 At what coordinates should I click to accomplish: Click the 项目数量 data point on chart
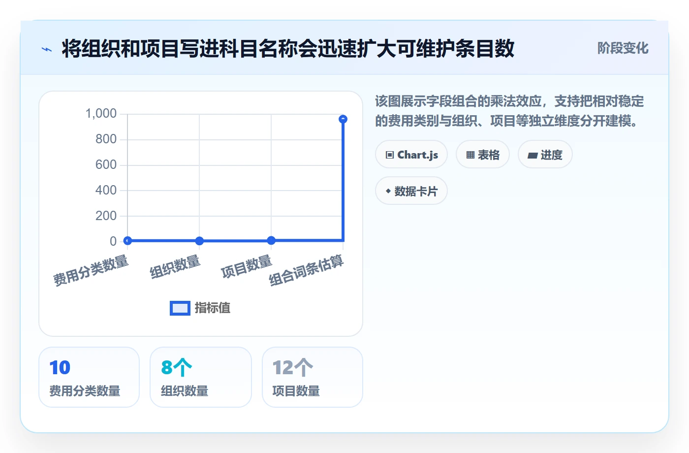click(x=271, y=240)
